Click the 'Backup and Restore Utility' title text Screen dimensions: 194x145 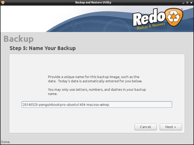click(x=93, y=3)
